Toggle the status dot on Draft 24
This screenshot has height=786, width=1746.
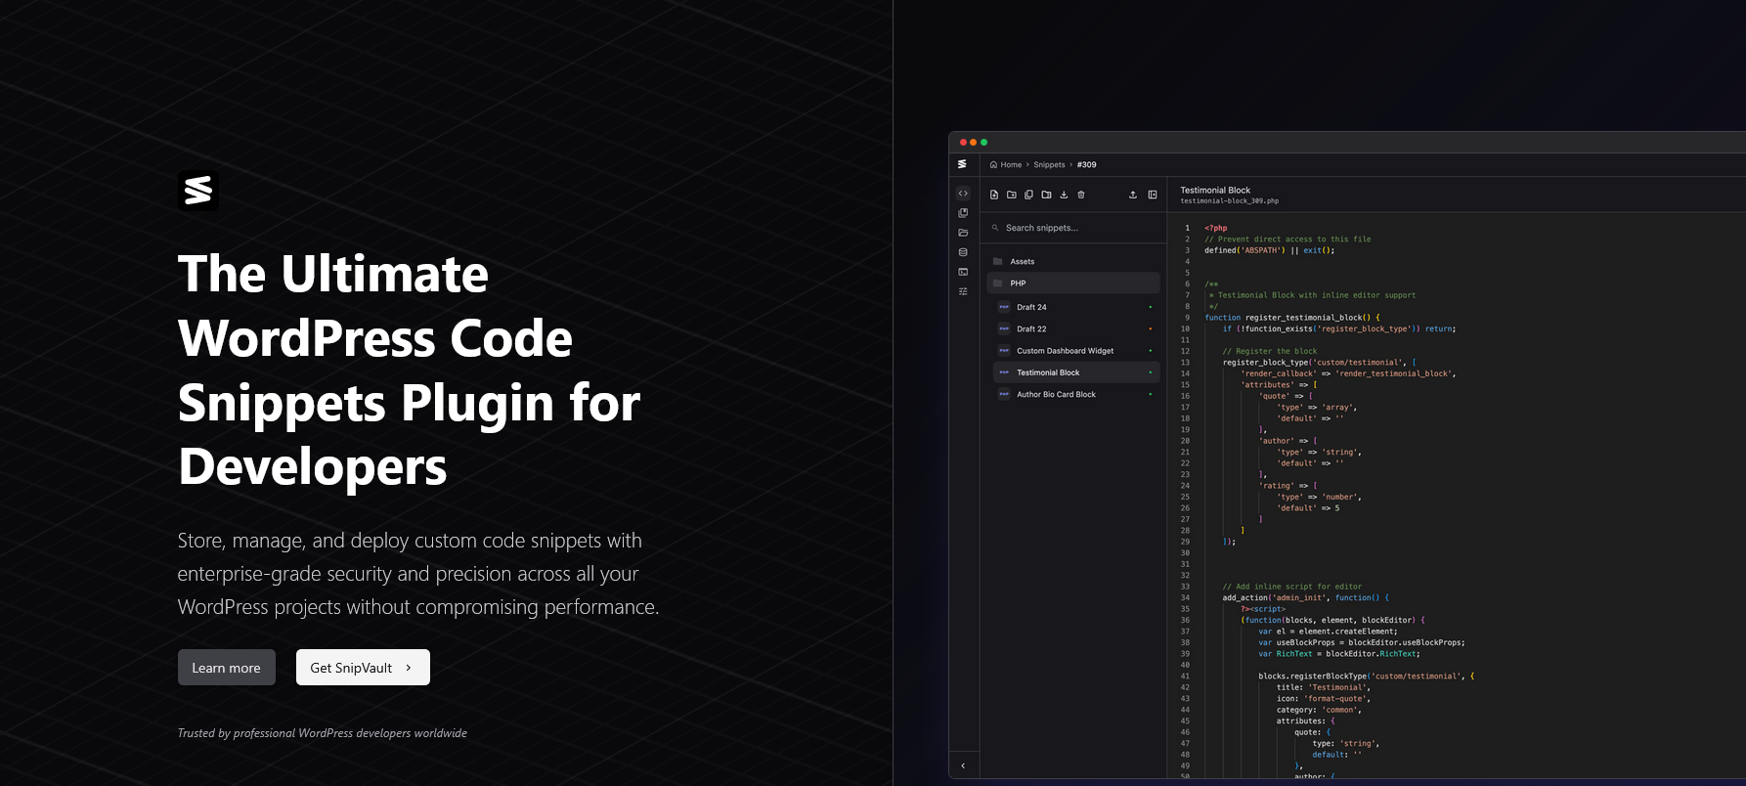[x=1150, y=307]
